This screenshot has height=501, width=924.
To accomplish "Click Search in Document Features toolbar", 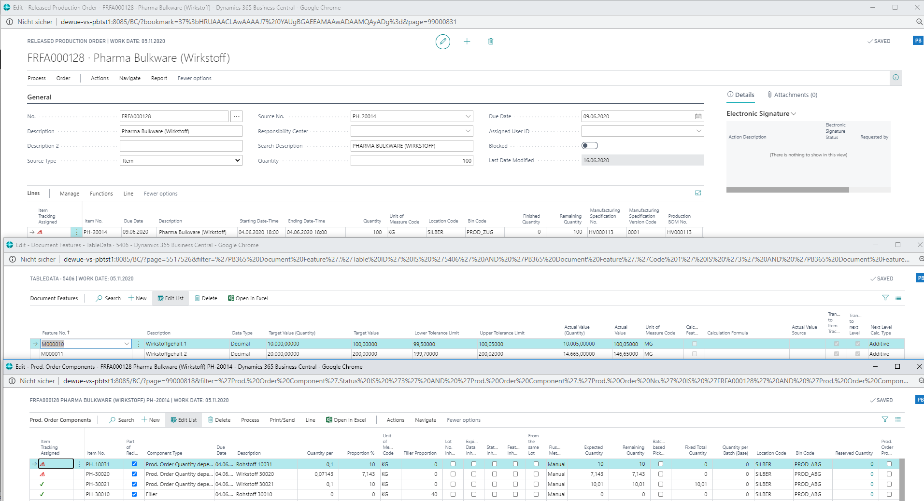I will click(x=109, y=298).
